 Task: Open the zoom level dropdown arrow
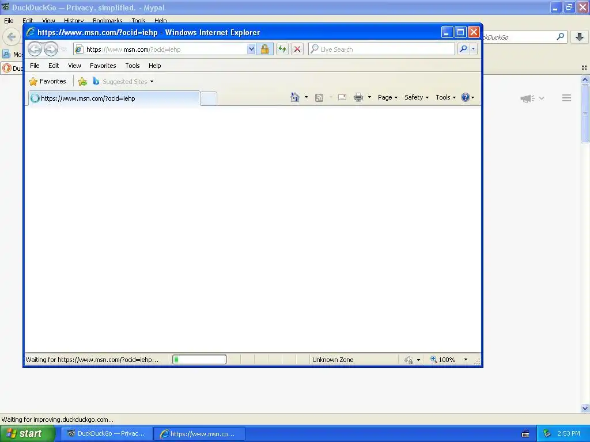(466, 360)
